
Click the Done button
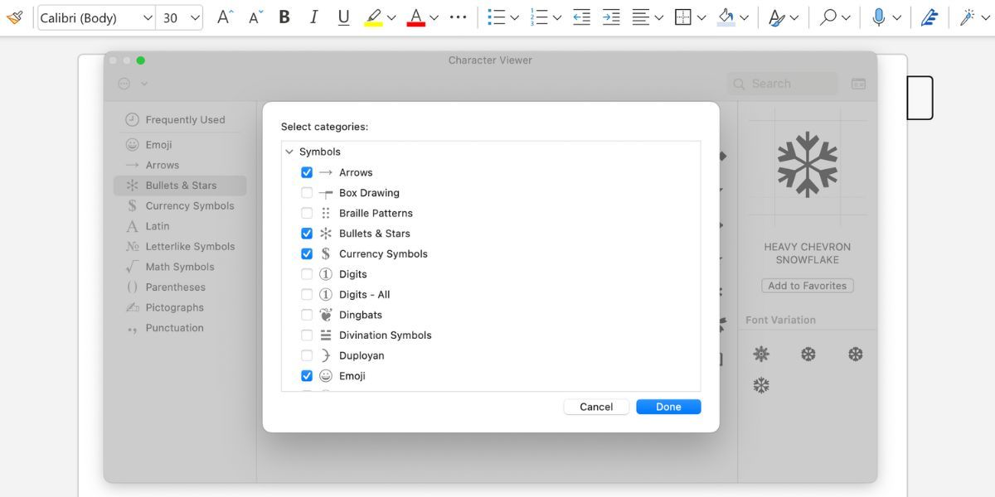coord(668,406)
